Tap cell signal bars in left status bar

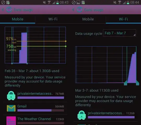(54, 3)
